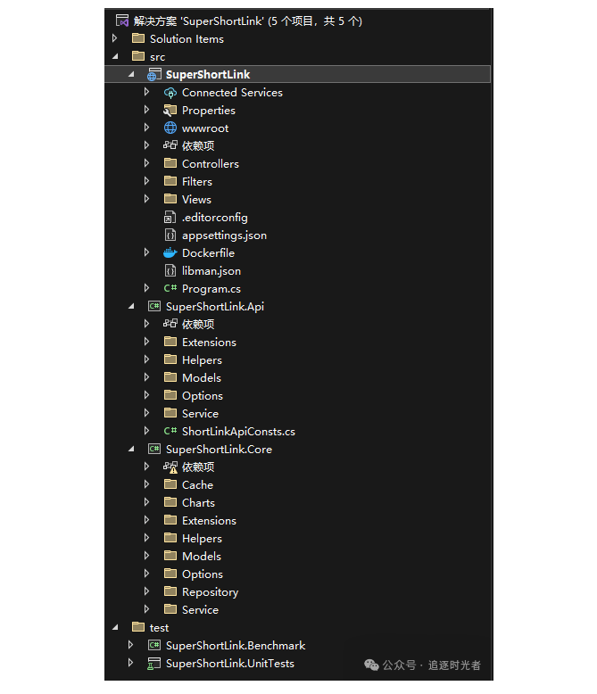Click the Connected Services cloud icon
Screen dimensions: 597x694
click(x=170, y=93)
